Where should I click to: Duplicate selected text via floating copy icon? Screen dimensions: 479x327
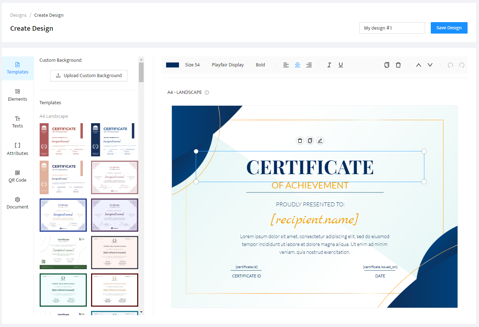[x=310, y=141]
